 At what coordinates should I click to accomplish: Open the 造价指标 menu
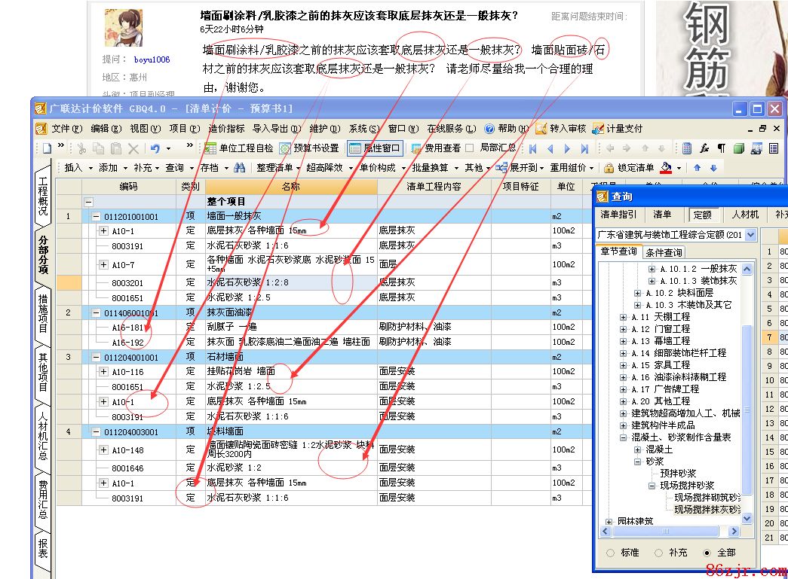pos(226,129)
